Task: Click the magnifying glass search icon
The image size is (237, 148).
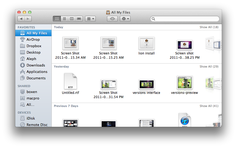Action: (x=153, y=19)
